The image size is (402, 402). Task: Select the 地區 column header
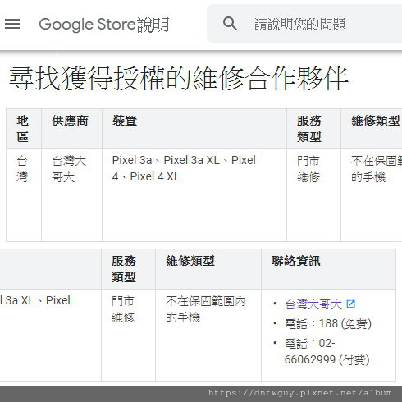24,129
